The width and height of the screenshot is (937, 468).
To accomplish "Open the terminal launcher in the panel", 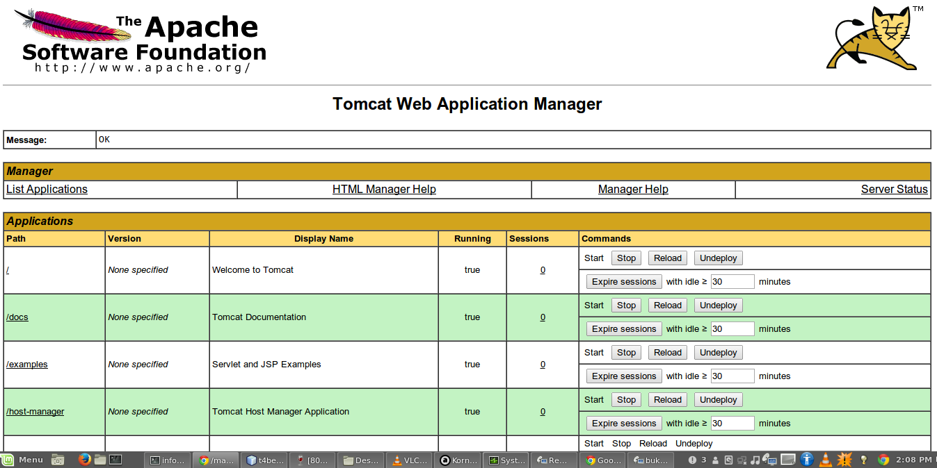I will 115,460.
